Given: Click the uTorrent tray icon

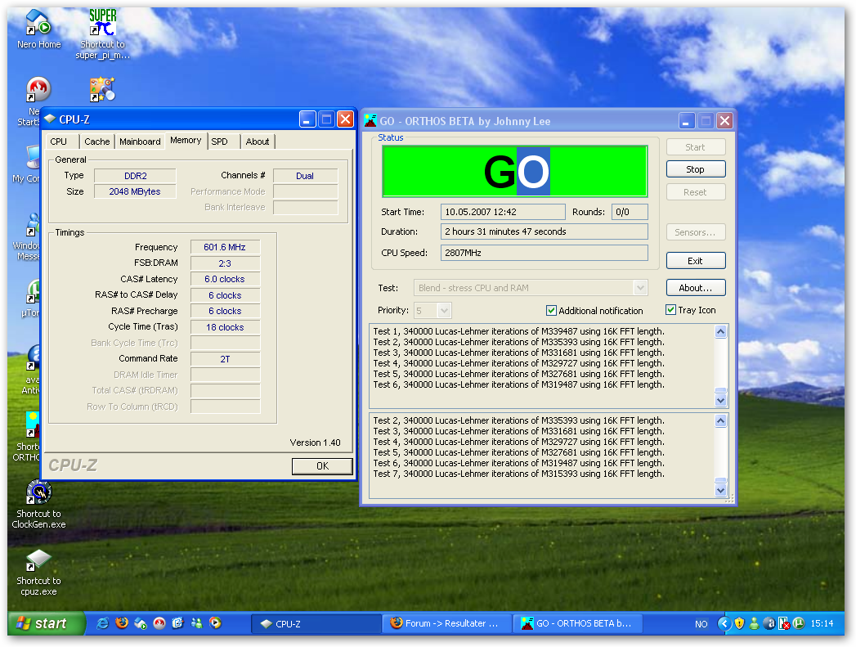Looking at the screenshot, I should coord(799,623).
